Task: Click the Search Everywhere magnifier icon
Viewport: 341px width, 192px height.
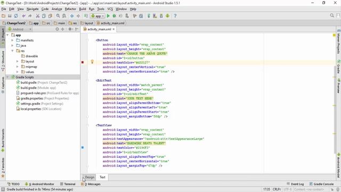Action: pos(332,15)
